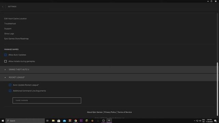Open the Minecraft block icon in taskbar
219x123 pixels.
[x=87, y=121]
